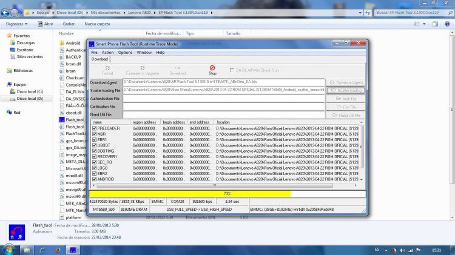
Task: Uncheck the BOOTIMG partition checkbox
Action: point(94,151)
